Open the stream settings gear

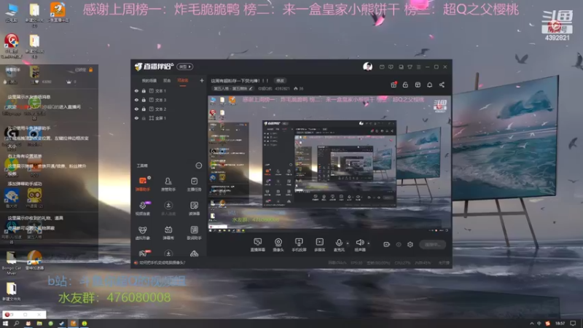click(410, 244)
